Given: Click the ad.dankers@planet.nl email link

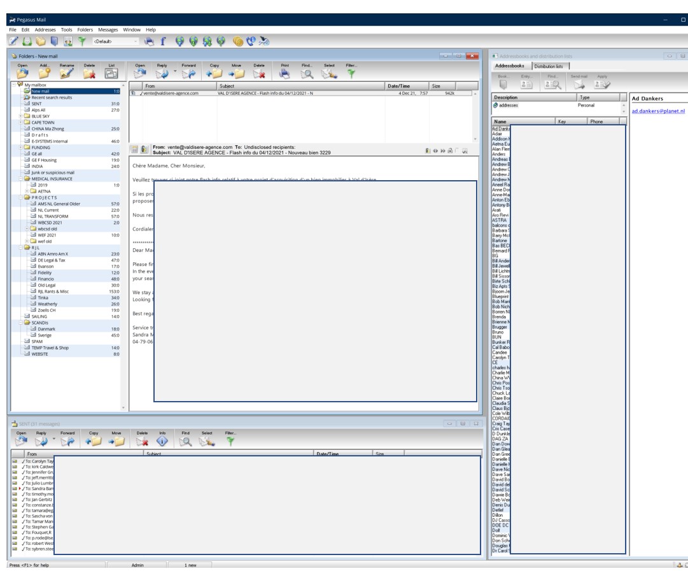Looking at the screenshot, I should pyautogui.click(x=658, y=111).
